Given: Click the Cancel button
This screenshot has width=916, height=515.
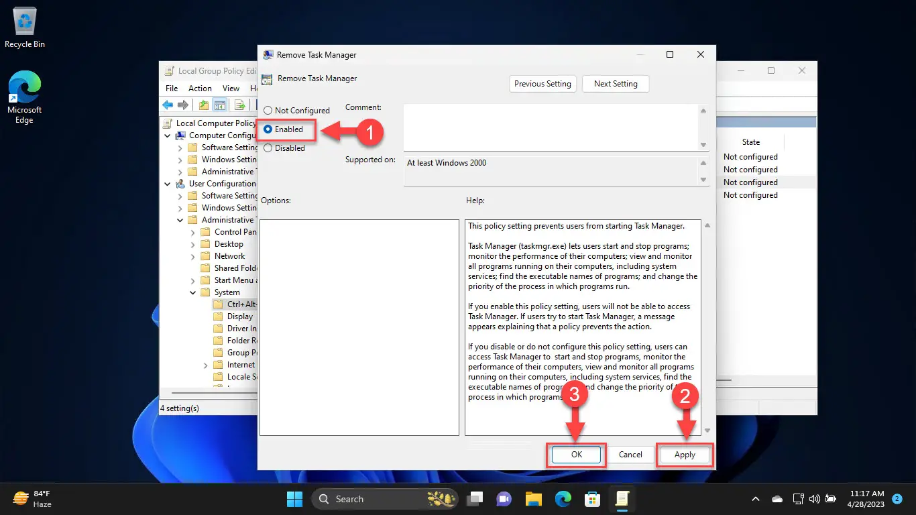Looking at the screenshot, I should tap(630, 455).
